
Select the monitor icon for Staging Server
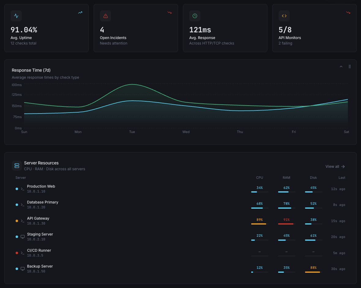click(22, 236)
